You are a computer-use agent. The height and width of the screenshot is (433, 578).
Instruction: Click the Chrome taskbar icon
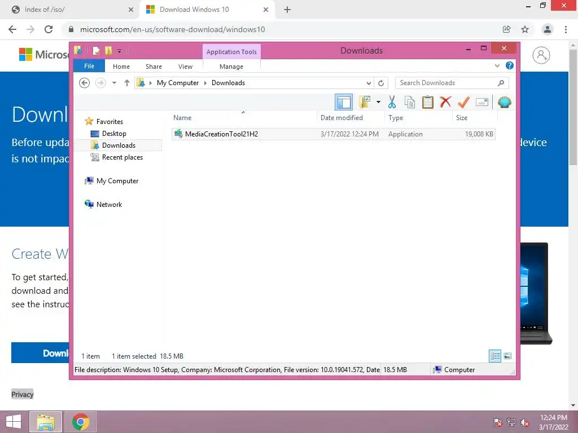pos(80,422)
